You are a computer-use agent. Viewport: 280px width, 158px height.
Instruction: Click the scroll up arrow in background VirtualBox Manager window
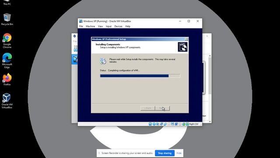coord(210,56)
